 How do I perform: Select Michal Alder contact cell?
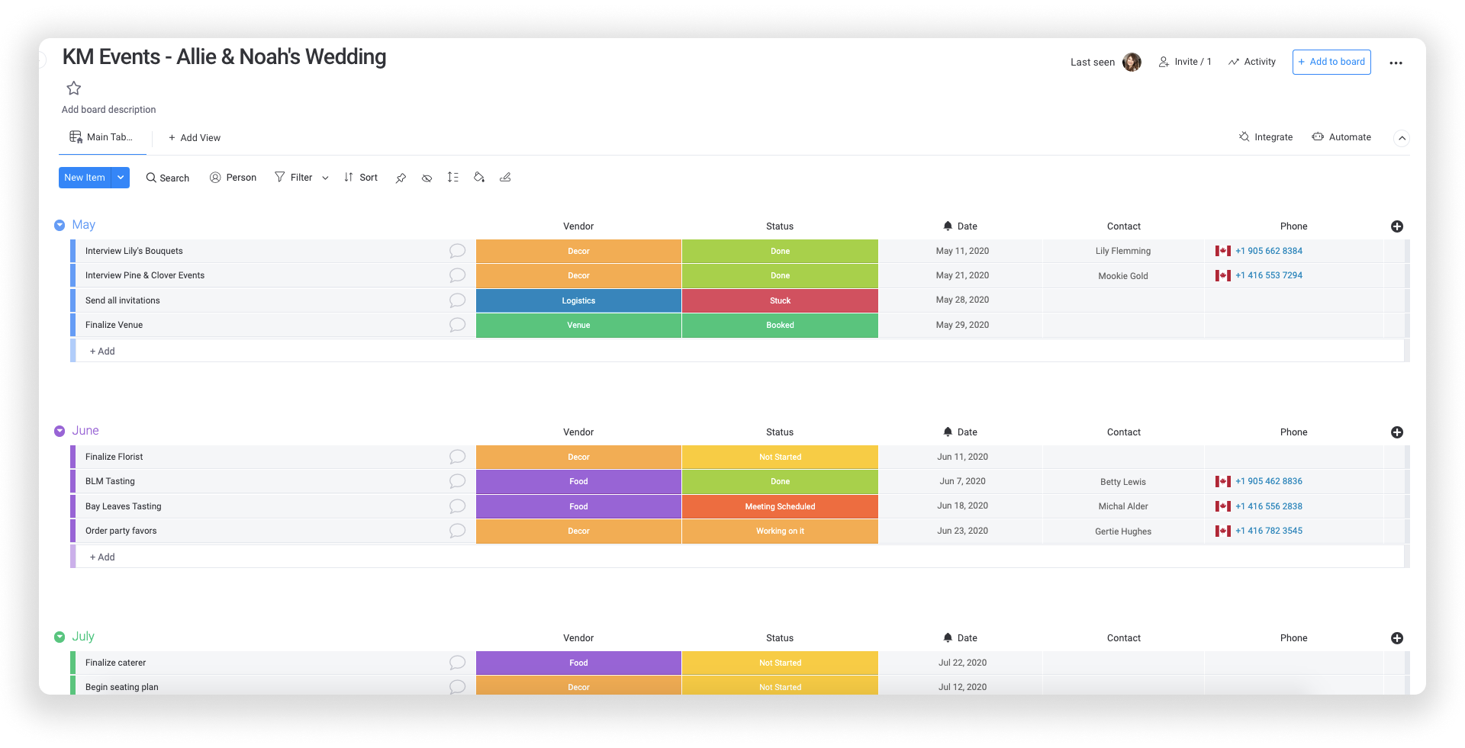pos(1123,506)
